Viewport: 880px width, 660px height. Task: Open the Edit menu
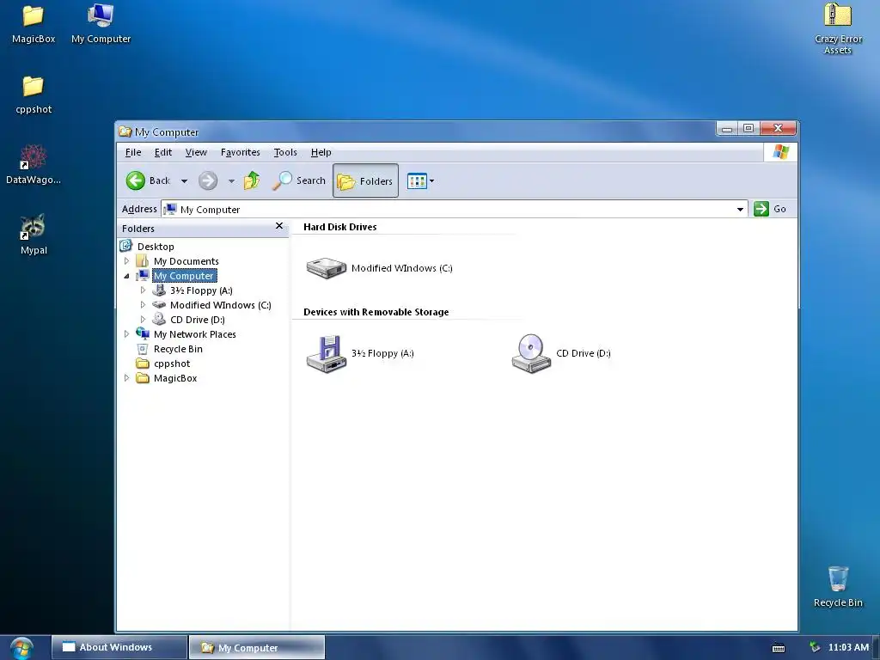click(x=163, y=152)
